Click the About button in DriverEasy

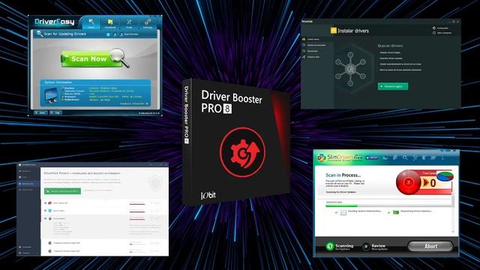pos(41,112)
